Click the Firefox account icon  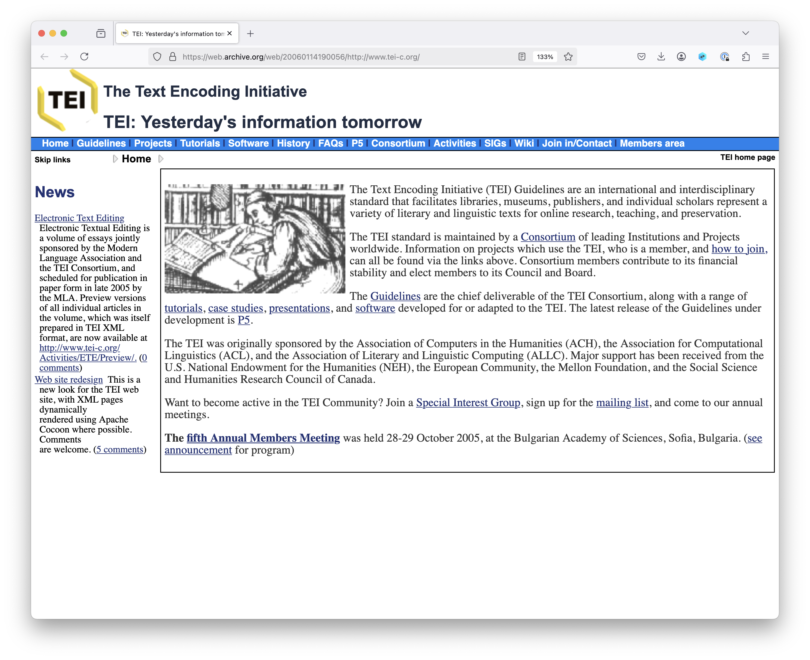681,57
